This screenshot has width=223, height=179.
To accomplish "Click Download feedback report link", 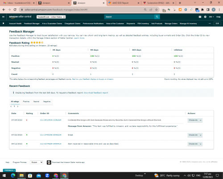I will click(96, 93).
